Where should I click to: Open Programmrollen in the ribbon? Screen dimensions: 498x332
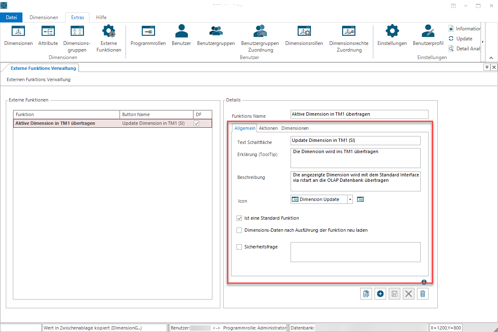pos(148,36)
